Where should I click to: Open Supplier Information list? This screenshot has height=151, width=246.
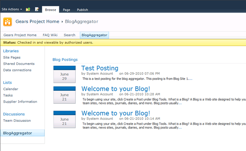[x=20, y=101]
